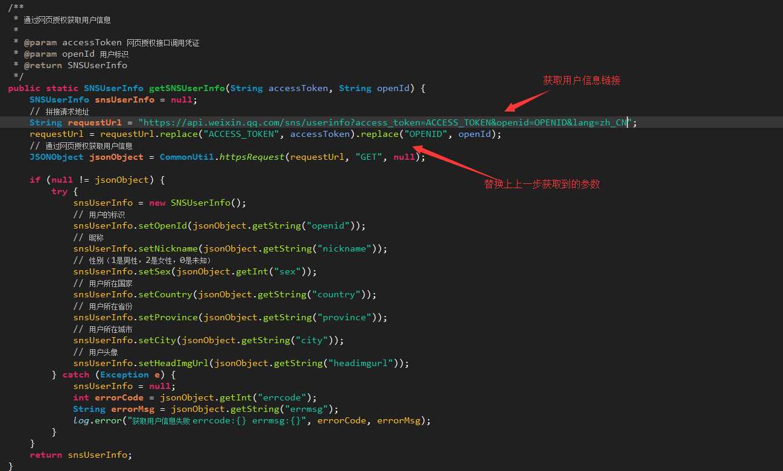Click the "openid" string literal
This screenshot has height=471, width=783.
328,226
